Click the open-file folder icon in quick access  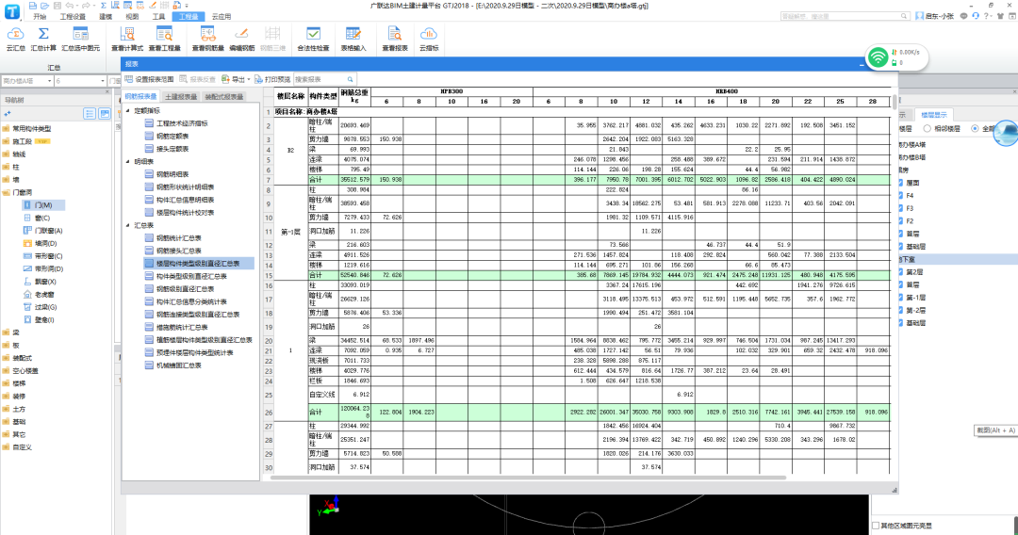[x=44, y=6]
